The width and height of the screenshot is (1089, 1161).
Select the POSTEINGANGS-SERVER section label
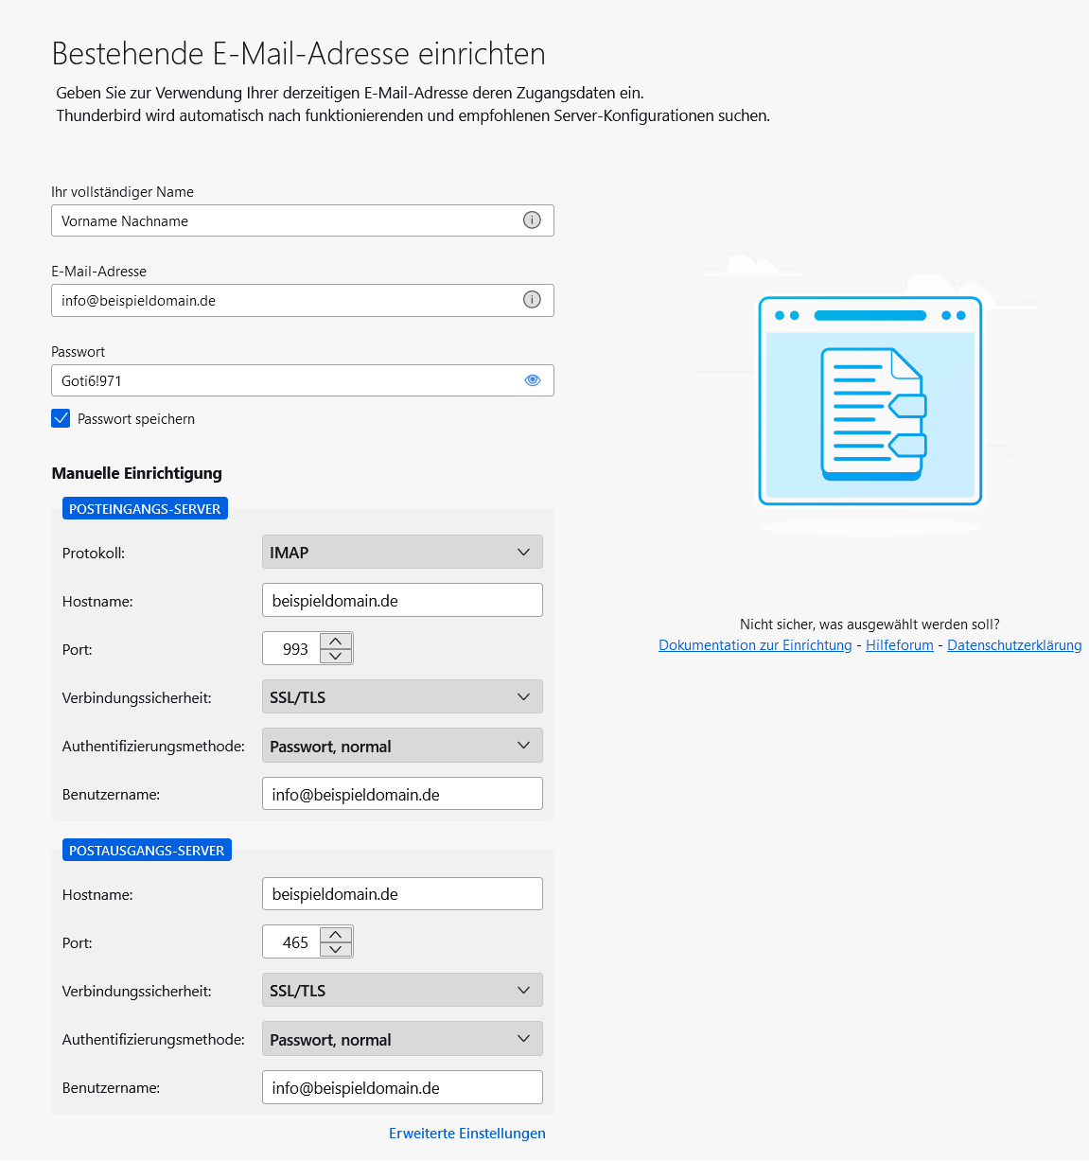[144, 508]
